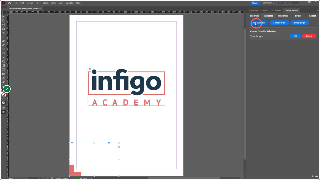Select the Page tool
This screenshot has height=180, width=320.
(x=3, y=21)
